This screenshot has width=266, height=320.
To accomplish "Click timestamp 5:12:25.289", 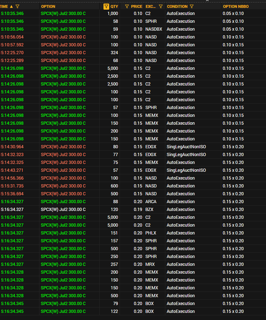I will (12, 61).
